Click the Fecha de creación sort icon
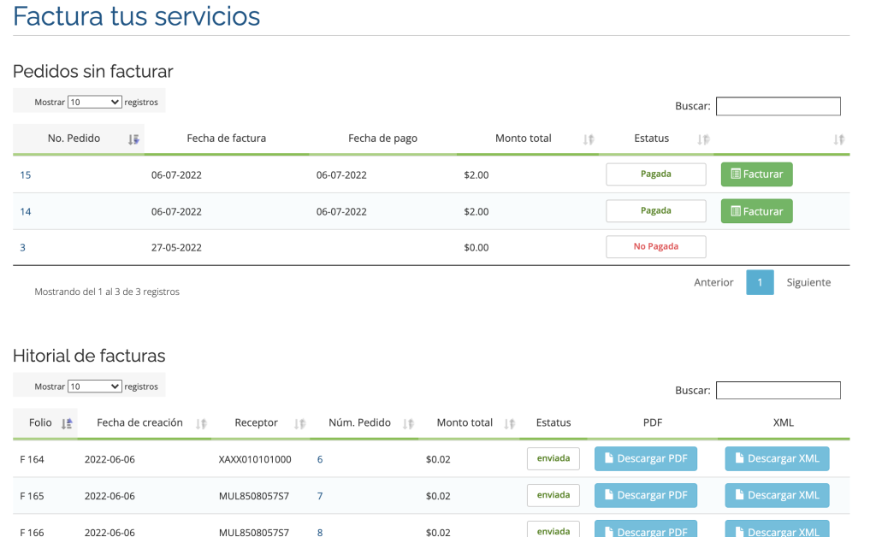The height and width of the screenshot is (537, 876). [201, 423]
